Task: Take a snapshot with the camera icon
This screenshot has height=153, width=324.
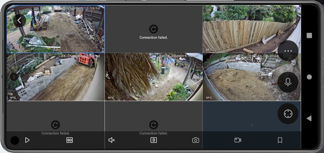Action: point(196,140)
